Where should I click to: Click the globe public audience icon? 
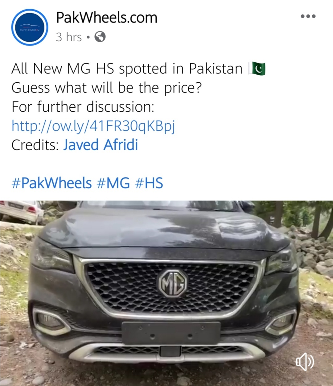(x=100, y=37)
